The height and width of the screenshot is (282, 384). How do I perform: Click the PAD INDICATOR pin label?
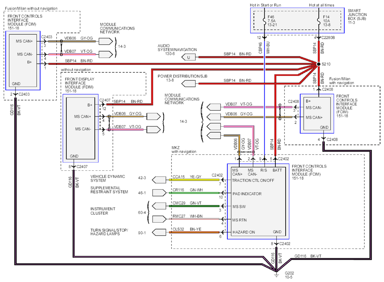tap(247, 194)
